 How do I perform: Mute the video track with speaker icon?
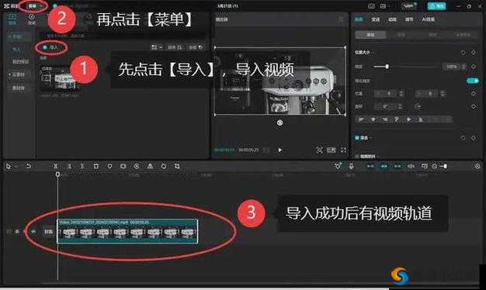point(33,232)
